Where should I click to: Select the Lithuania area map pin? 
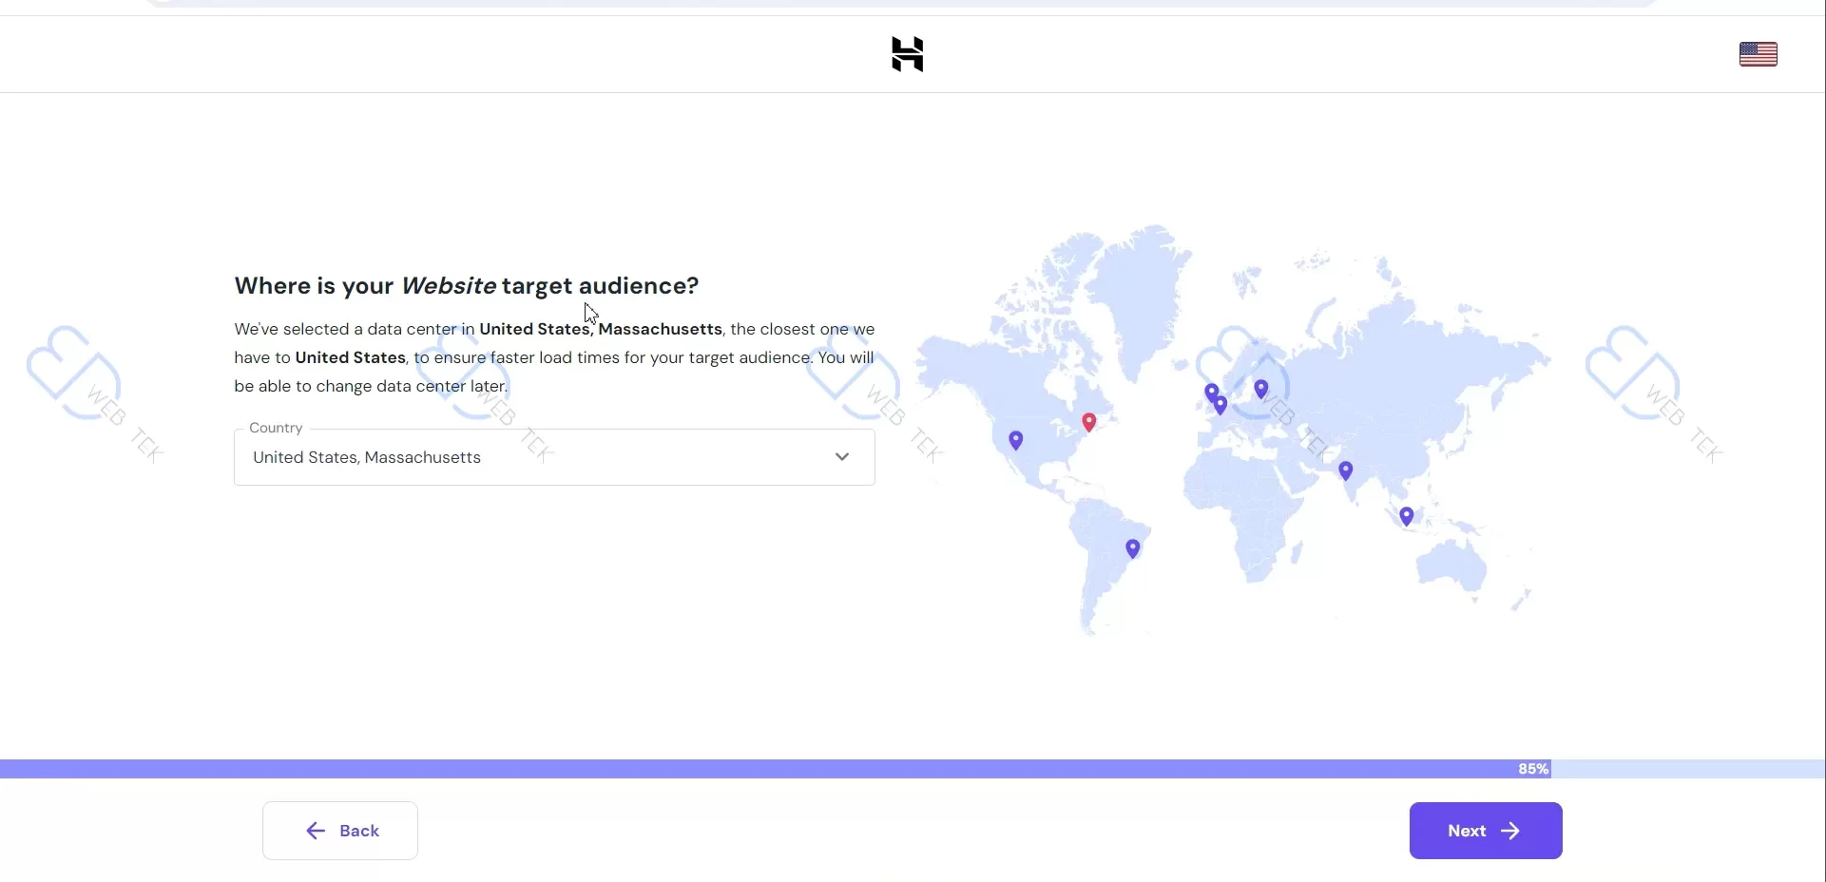(x=1261, y=389)
